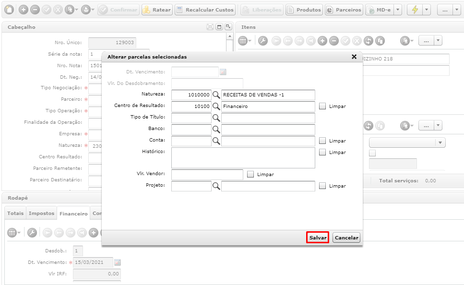
Task: Check Limpar for Projeto
Action: point(322,186)
